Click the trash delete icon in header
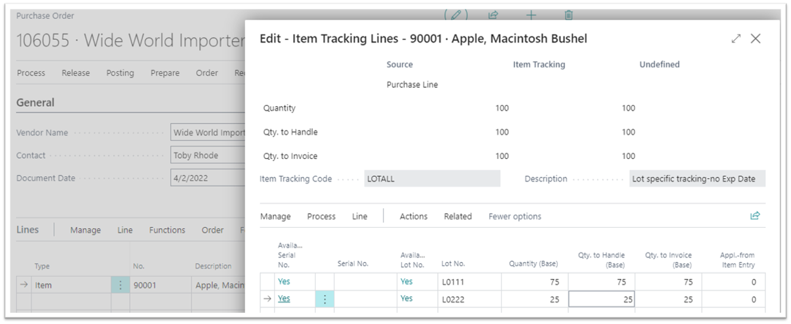Screen dimensions: 791x324 pos(569,15)
